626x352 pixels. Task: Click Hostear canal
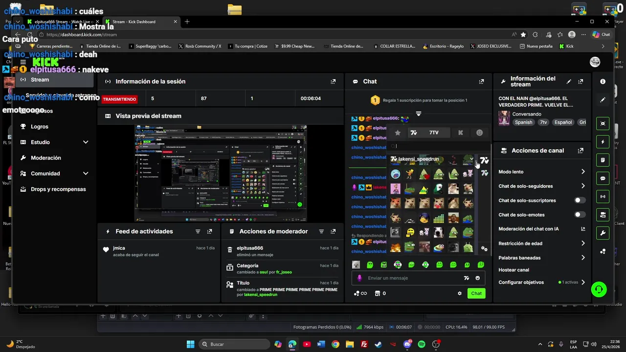(514, 270)
